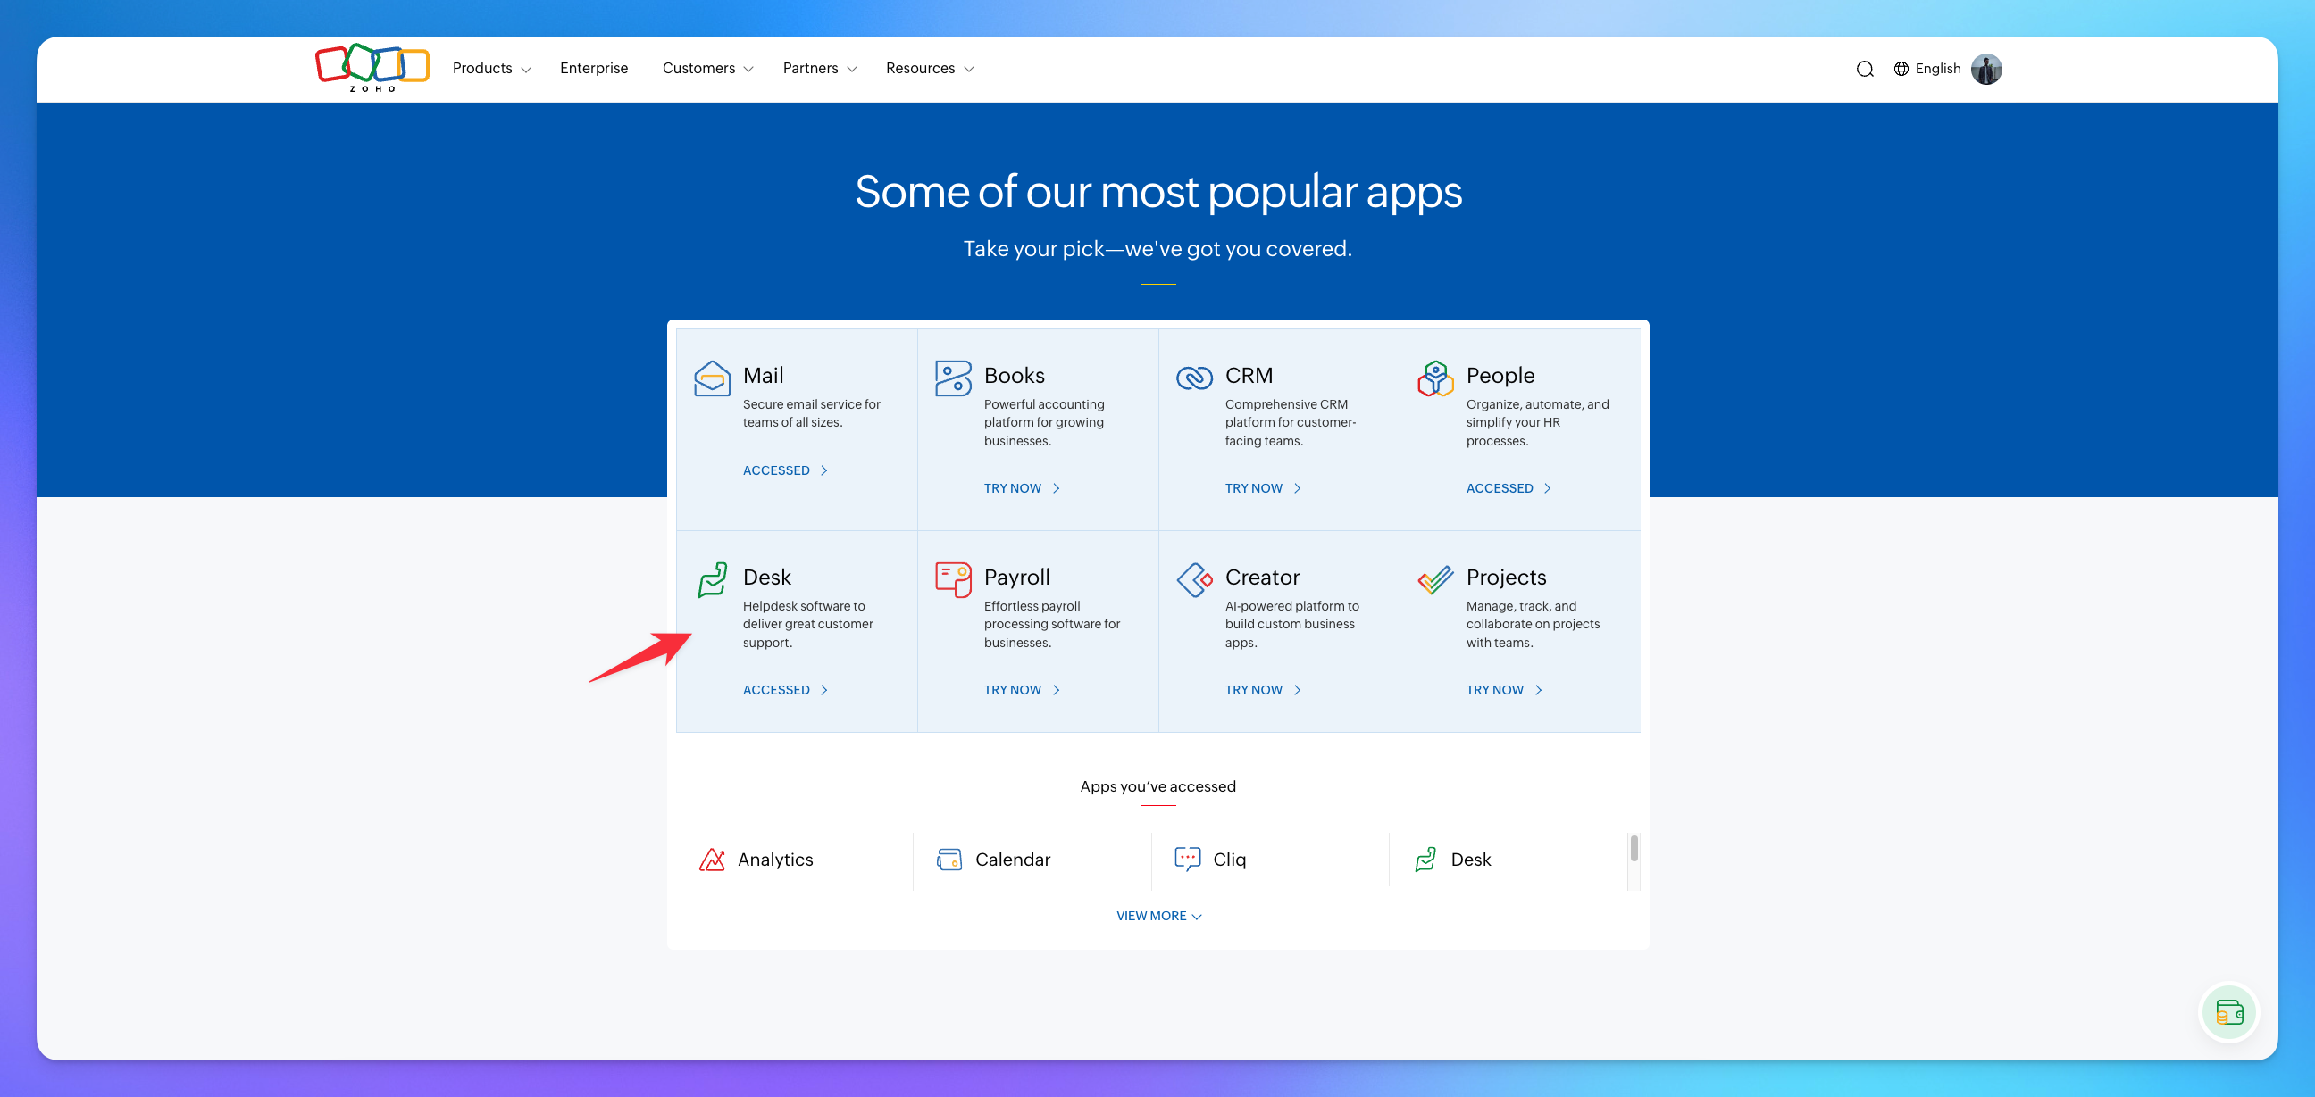
Task: Expand VIEW MORE accessed apps
Action: point(1157,916)
